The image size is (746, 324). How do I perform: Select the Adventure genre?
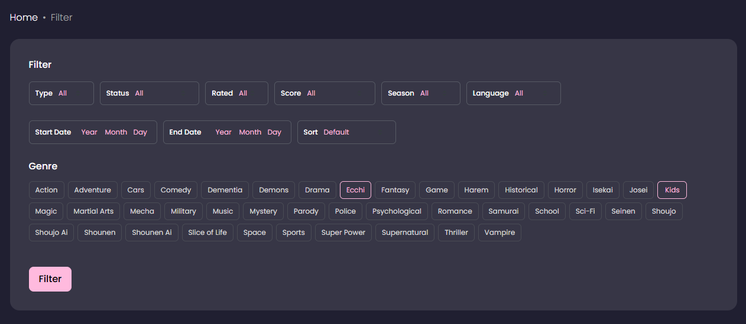(x=93, y=190)
